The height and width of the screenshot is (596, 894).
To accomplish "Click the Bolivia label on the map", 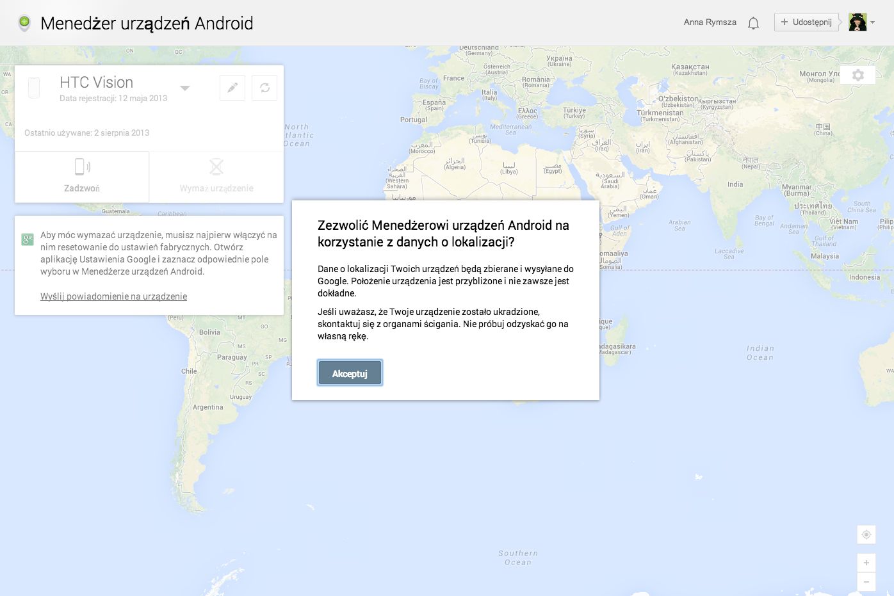I will 209,332.
